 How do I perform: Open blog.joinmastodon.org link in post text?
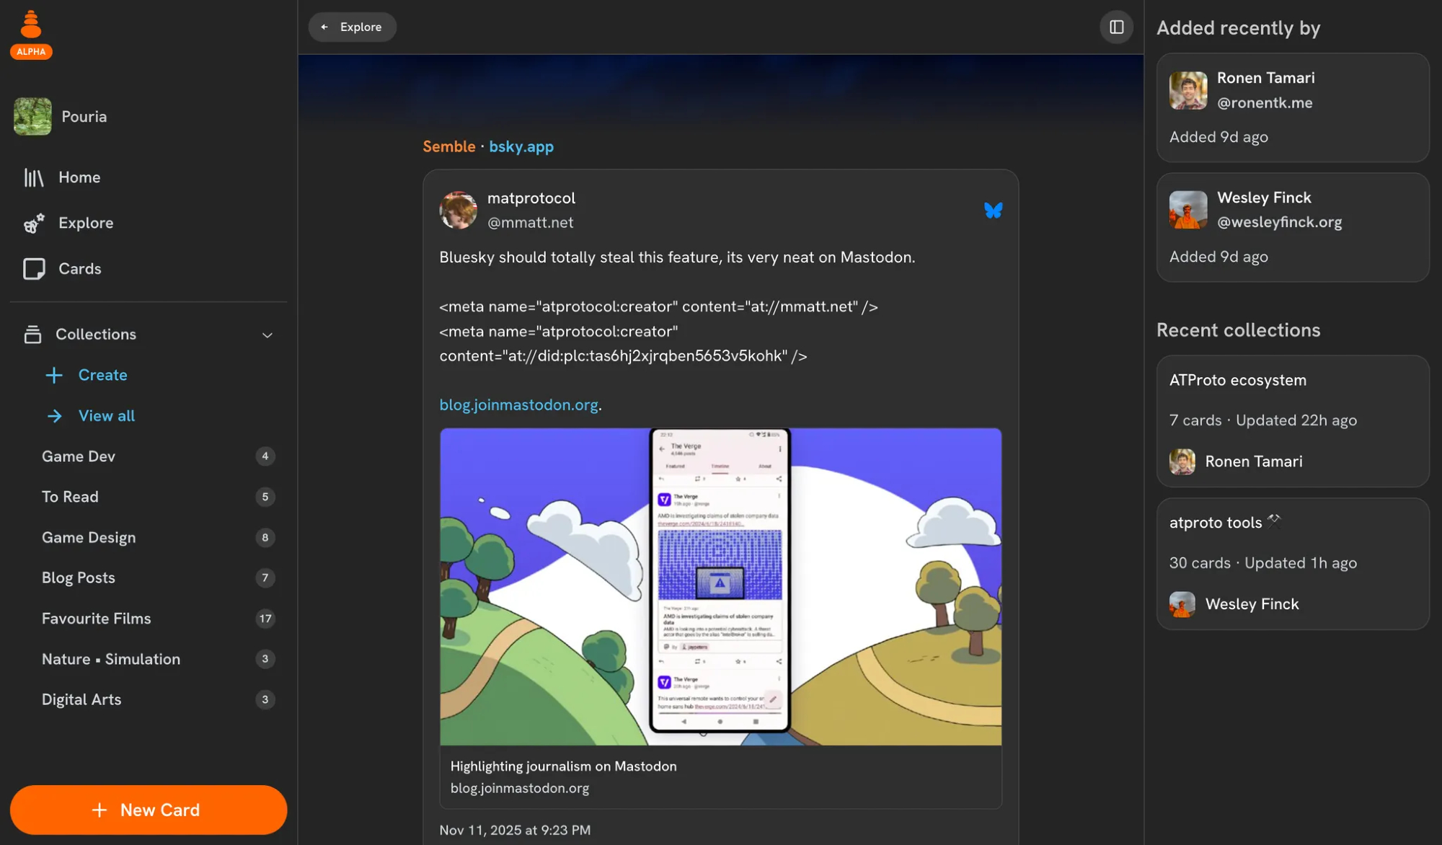click(518, 405)
